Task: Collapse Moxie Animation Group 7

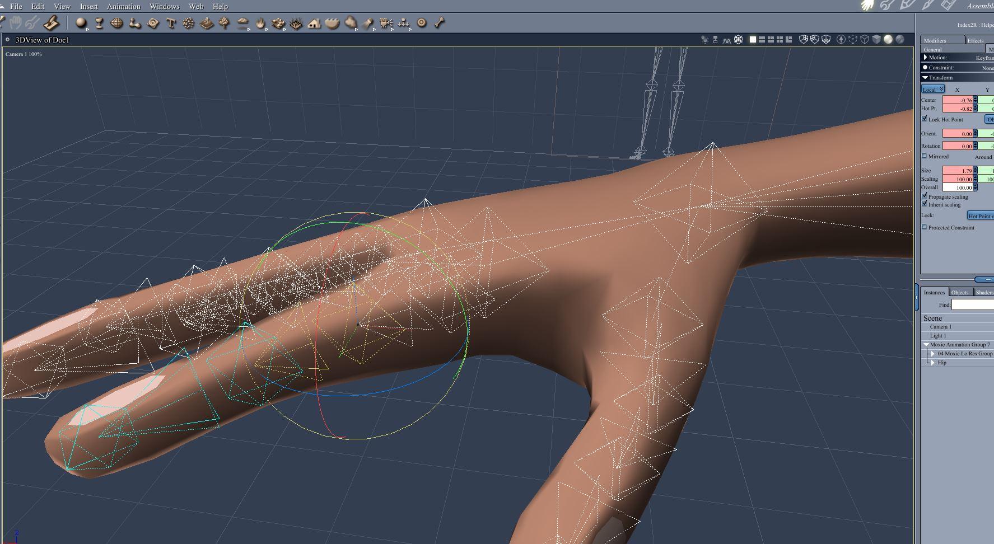Action: coord(926,345)
